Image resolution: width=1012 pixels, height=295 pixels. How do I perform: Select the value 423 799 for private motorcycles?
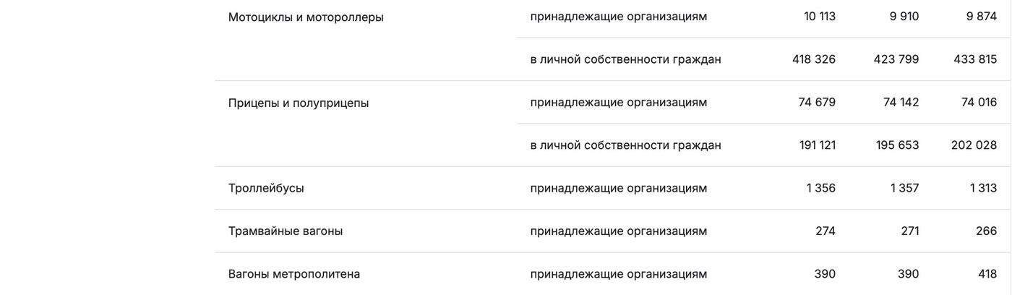click(x=896, y=59)
